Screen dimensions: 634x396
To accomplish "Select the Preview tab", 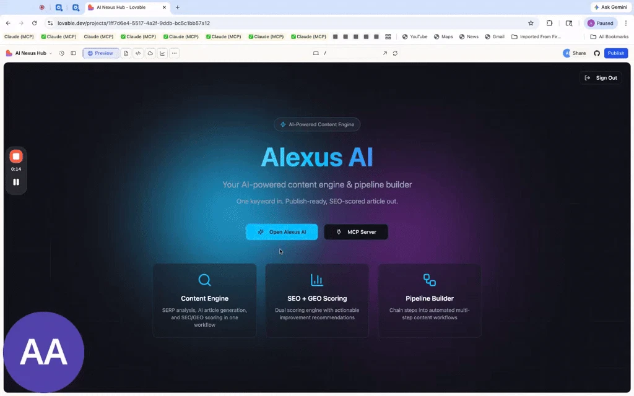I will click(101, 53).
